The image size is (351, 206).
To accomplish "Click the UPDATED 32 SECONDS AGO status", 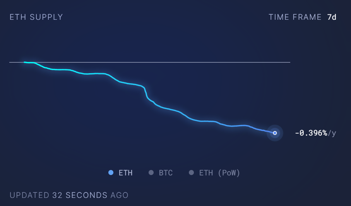I will 69,195.
